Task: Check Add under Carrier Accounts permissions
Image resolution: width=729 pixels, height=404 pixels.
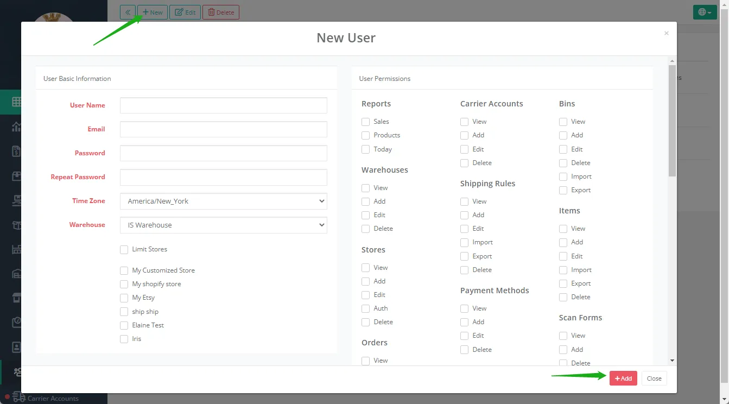Action: pyautogui.click(x=465, y=135)
